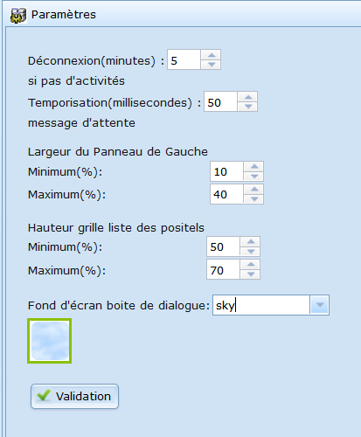Decrease Temporisation milliseconds with down arrow
361x437 pixels.
pyautogui.click(x=248, y=107)
